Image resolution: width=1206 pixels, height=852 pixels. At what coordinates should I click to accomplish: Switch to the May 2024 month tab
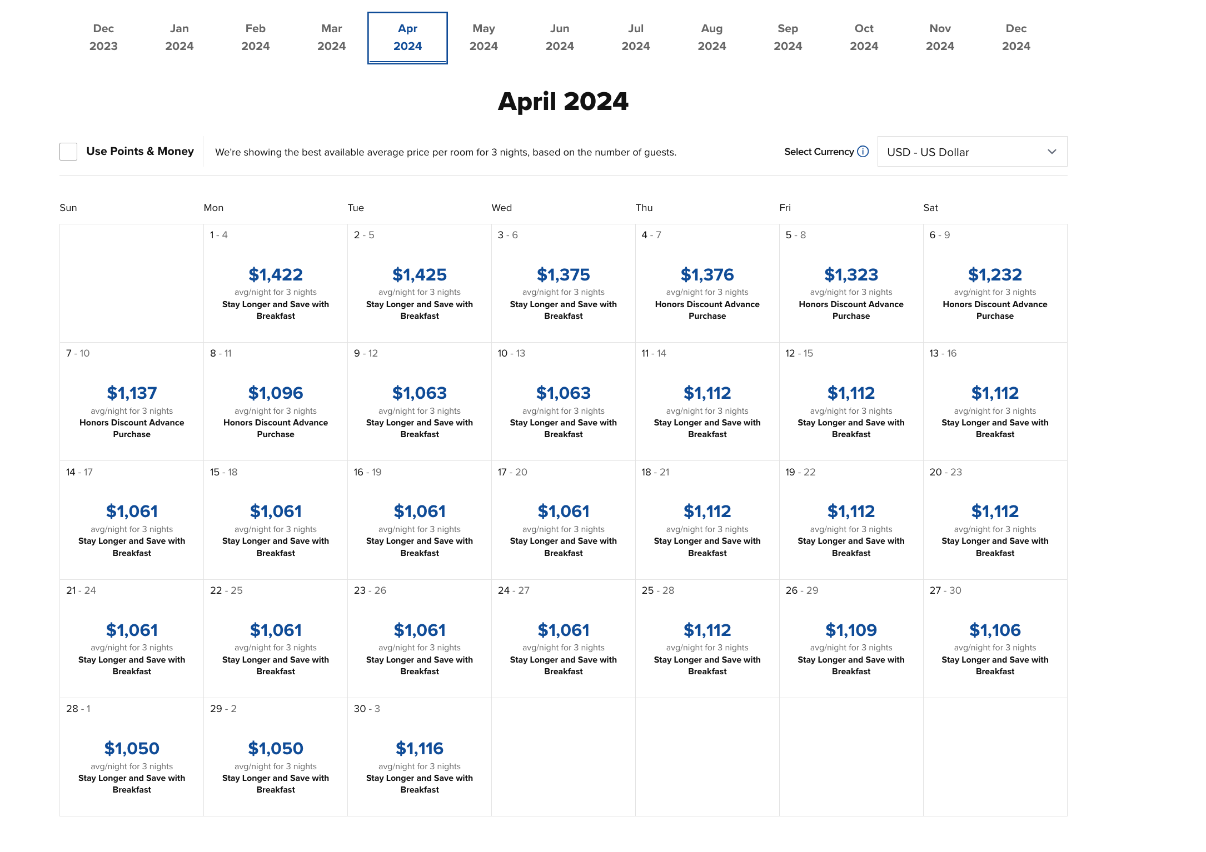click(484, 37)
